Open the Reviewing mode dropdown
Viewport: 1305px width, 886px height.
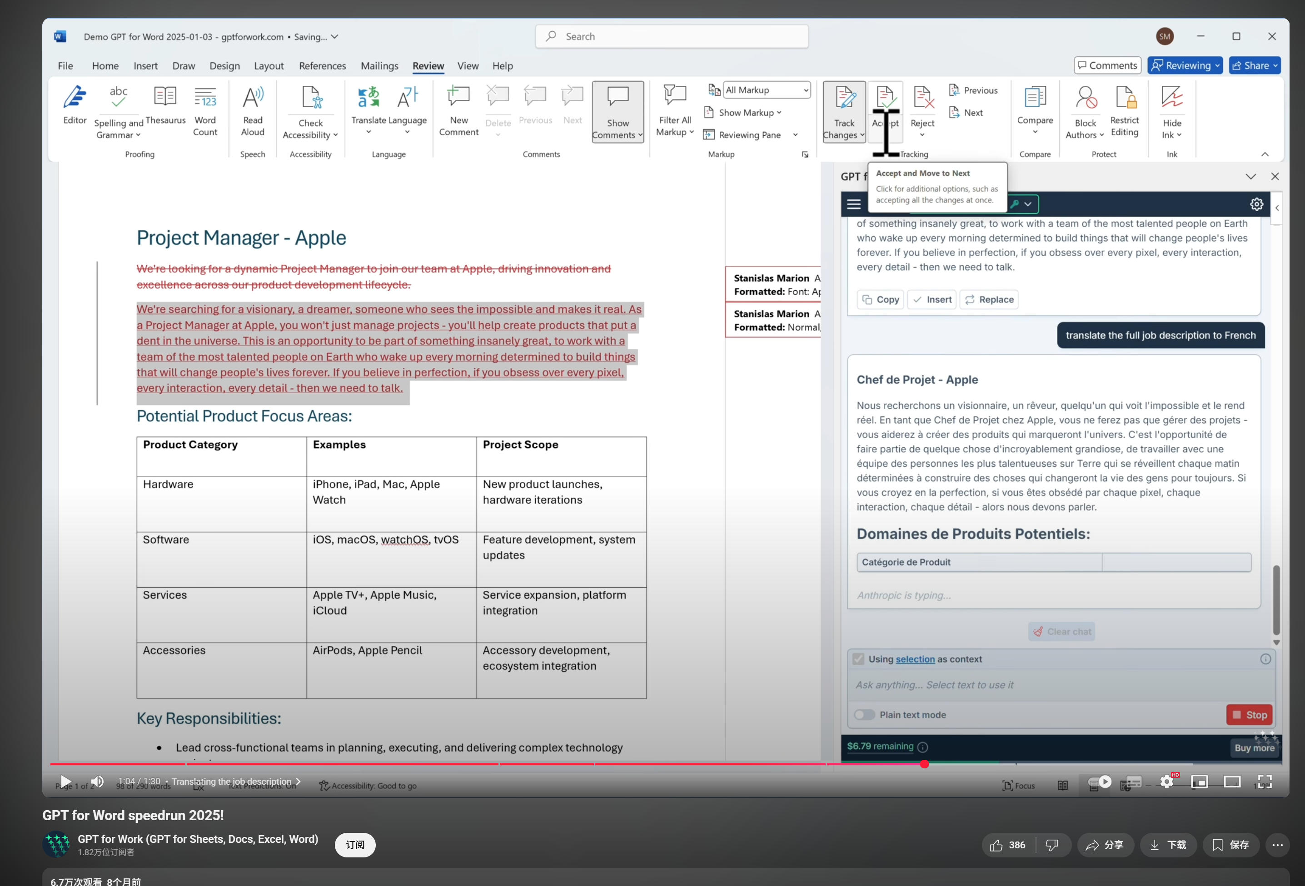pos(1185,66)
